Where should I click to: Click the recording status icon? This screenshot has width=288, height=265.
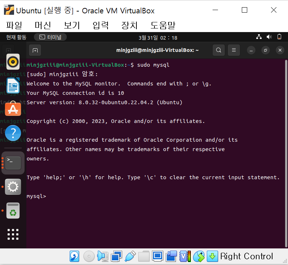point(171,256)
